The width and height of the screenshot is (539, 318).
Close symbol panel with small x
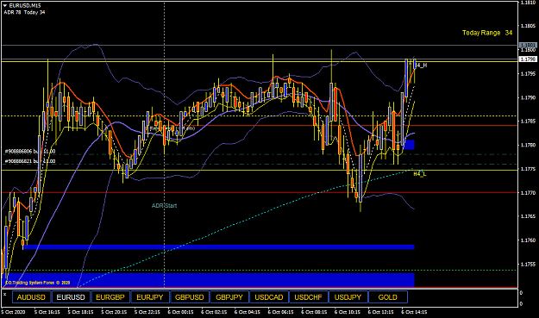[5, 295]
